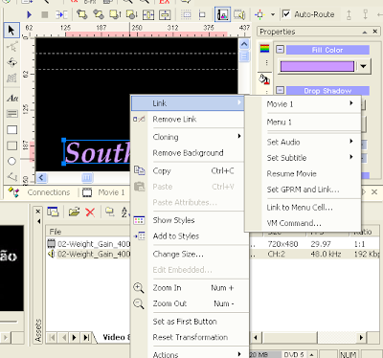Choose Set as First Button entry

tap(189, 322)
